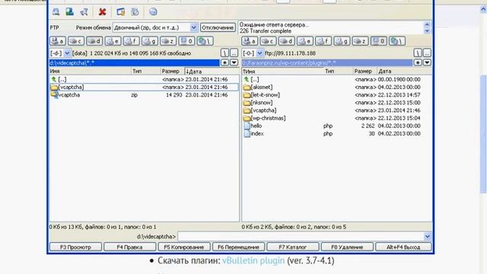Image resolution: width=487 pixels, height=274 pixels.
Task: Go up one level button right panel
Action: pos(427,53)
